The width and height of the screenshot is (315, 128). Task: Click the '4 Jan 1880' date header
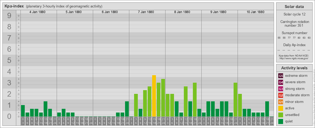coord(38,12)
